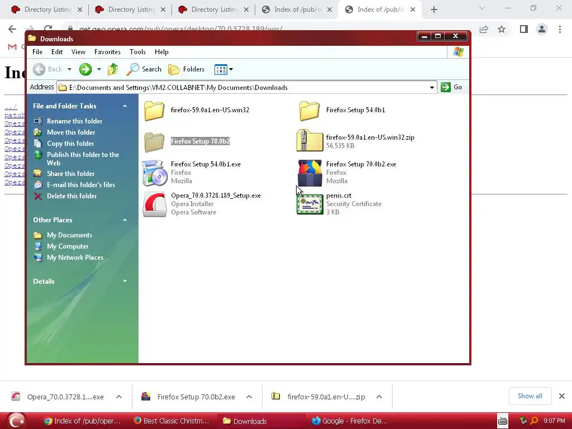The width and height of the screenshot is (572, 429).
Task: Open a new Chrome tab
Action: 433,9
